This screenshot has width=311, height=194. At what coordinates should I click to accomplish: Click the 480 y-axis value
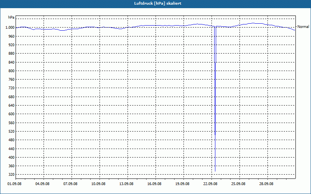pyautogui.click(x=12, y=140)
